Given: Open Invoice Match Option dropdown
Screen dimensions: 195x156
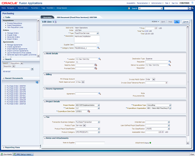Looking at the screenshot, I should (x=154, y=79).
